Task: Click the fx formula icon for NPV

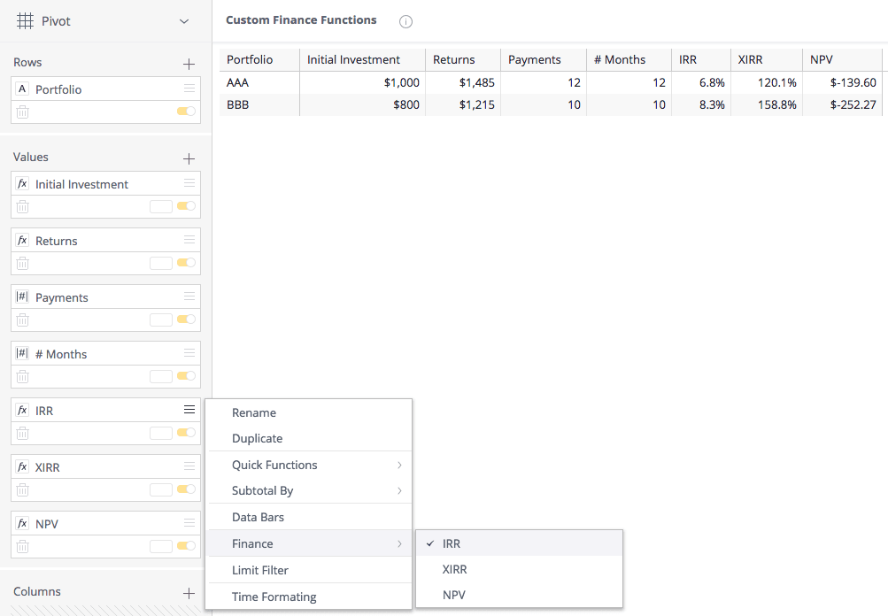Action: [23, 523]
